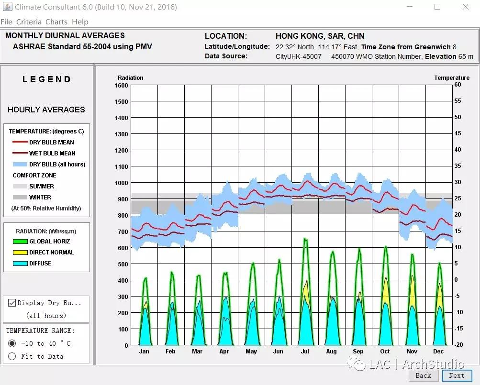
Task: Click the Temperature axis title
Action: coord(452,78)
